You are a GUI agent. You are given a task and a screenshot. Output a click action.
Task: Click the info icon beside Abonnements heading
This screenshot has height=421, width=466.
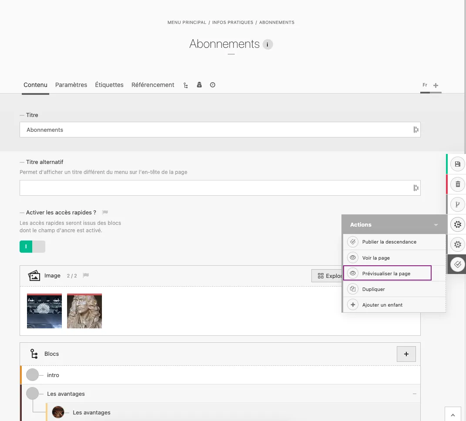(268, 44)
